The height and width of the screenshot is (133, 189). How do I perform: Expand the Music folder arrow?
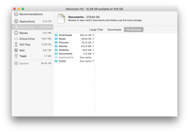(x=93, y=39)
